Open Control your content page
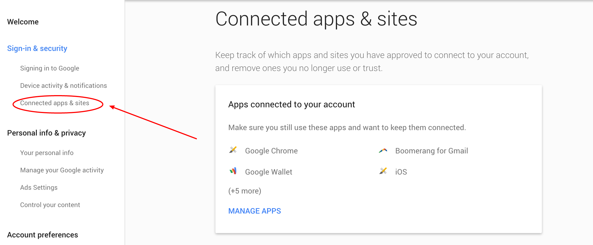 coord(50,205)
